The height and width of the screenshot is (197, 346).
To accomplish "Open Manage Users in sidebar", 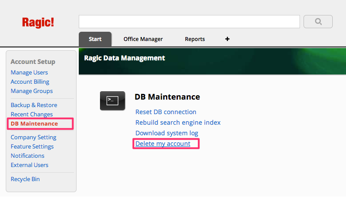I will tap(29, 72).
